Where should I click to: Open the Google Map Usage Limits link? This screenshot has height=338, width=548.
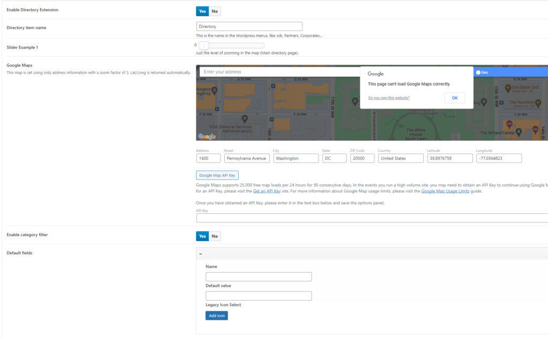pyautogui.click(x=445, y=191)
